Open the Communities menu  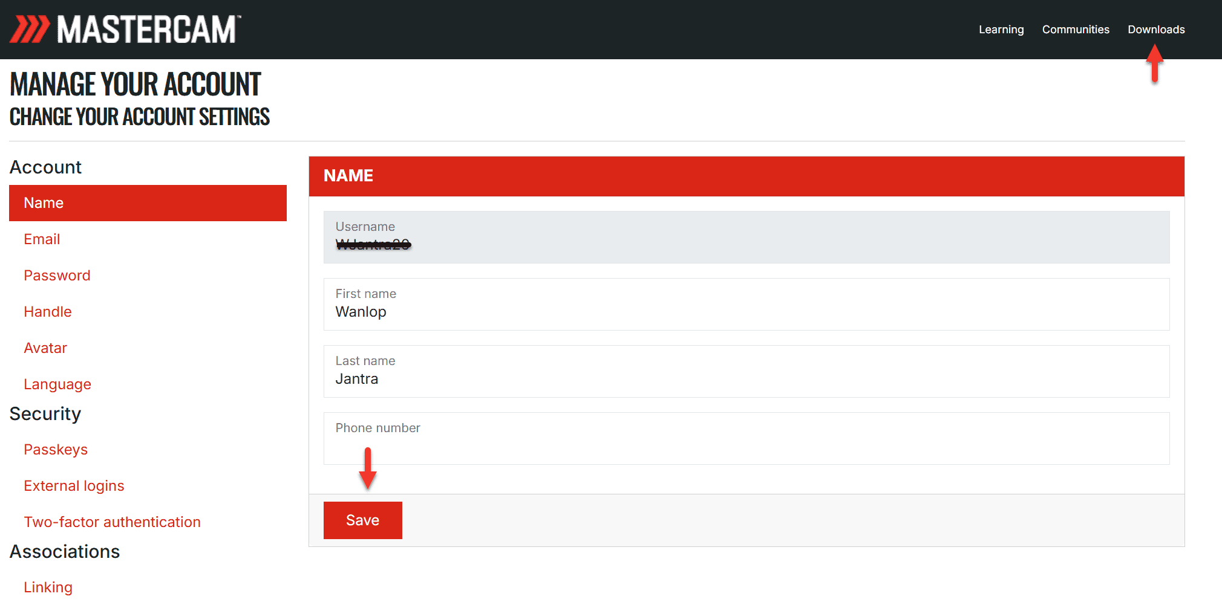pyautogui.click(x=1076, y=30)
